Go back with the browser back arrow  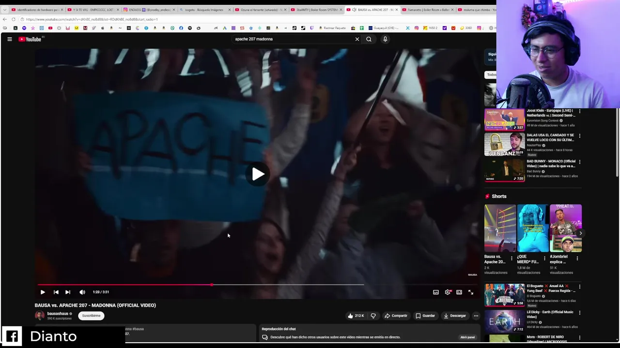(x=5, y=19)
